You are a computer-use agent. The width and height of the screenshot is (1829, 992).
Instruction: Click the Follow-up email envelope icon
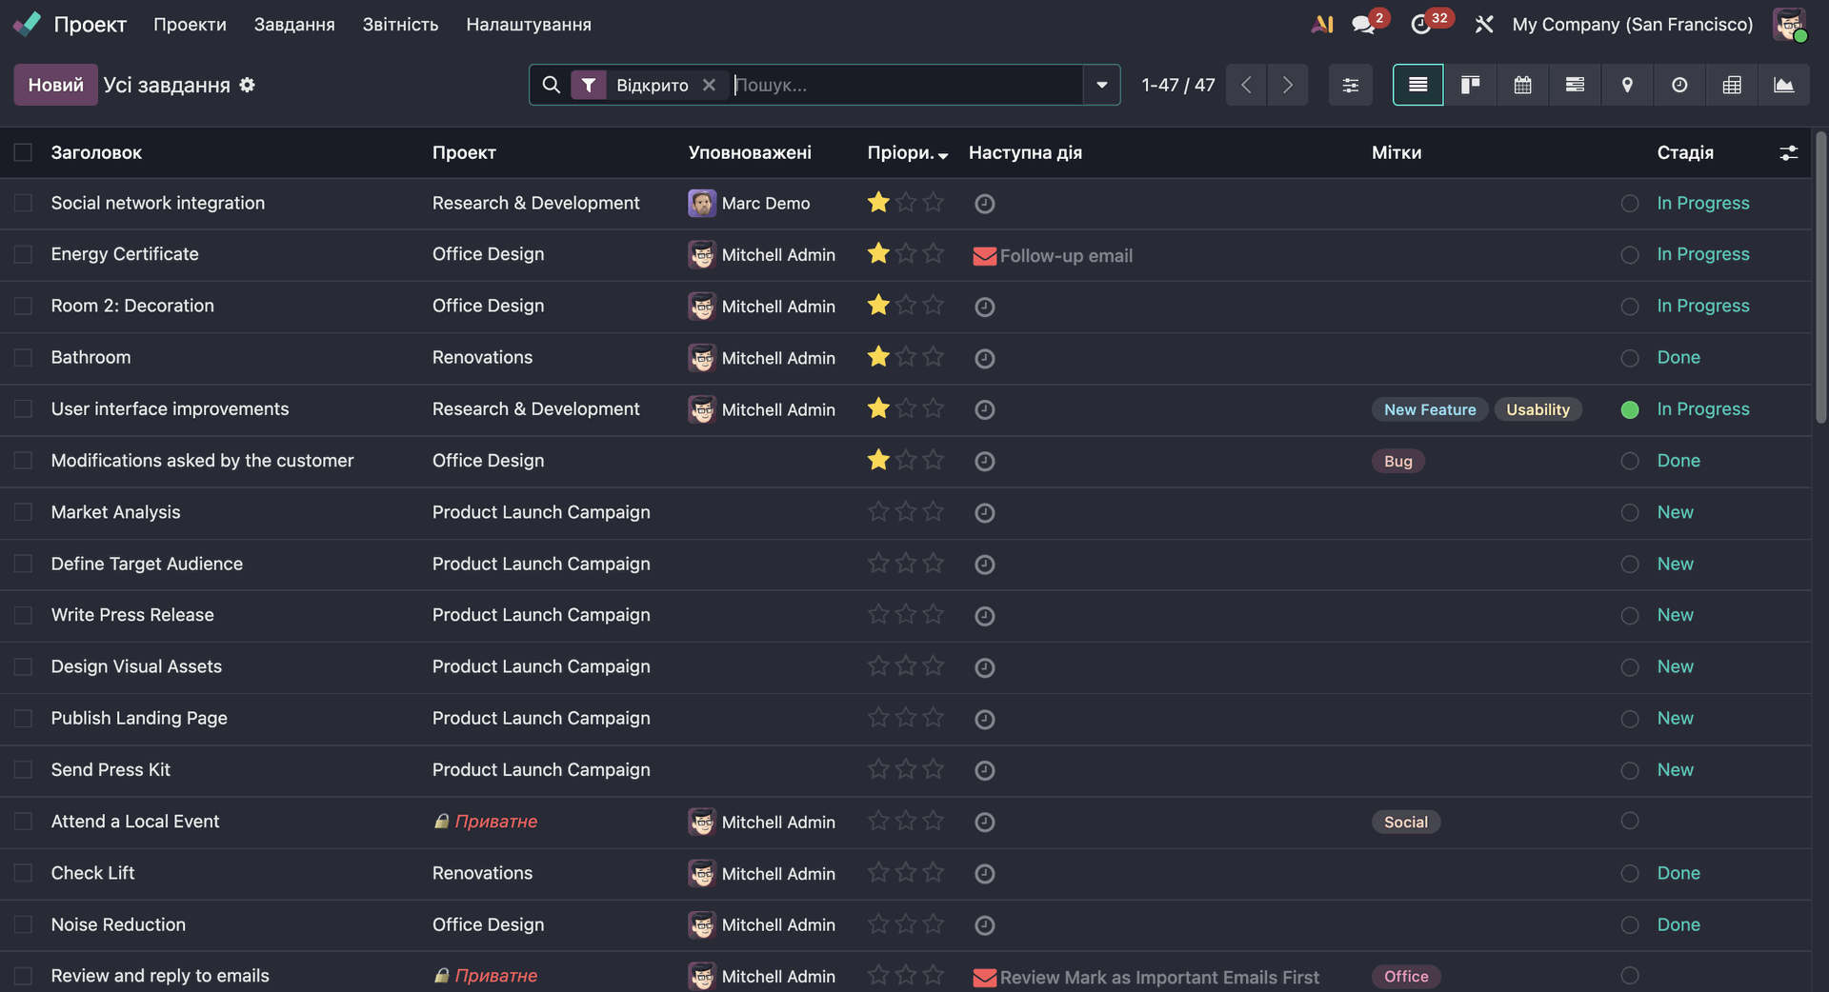pyautogui.click(x=984, y=256)
